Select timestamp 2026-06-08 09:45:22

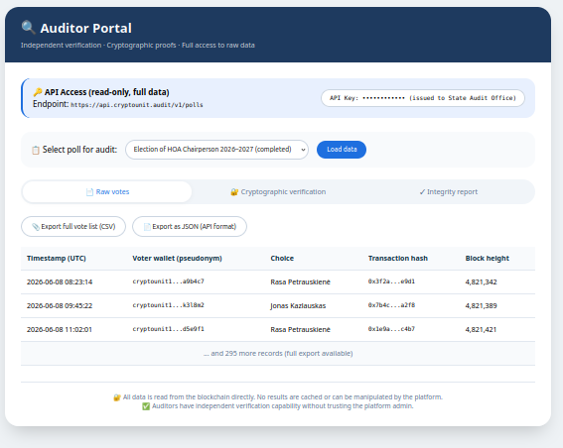point(60,305)
